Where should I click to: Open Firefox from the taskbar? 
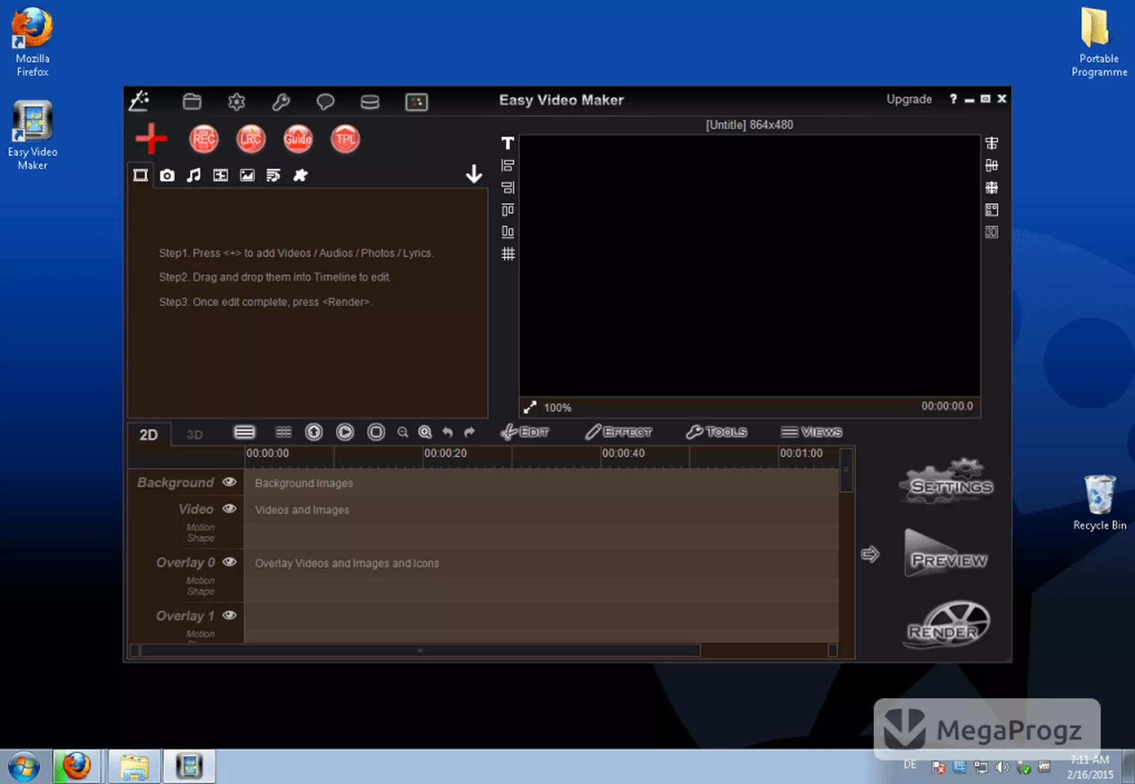coord(77,766)
